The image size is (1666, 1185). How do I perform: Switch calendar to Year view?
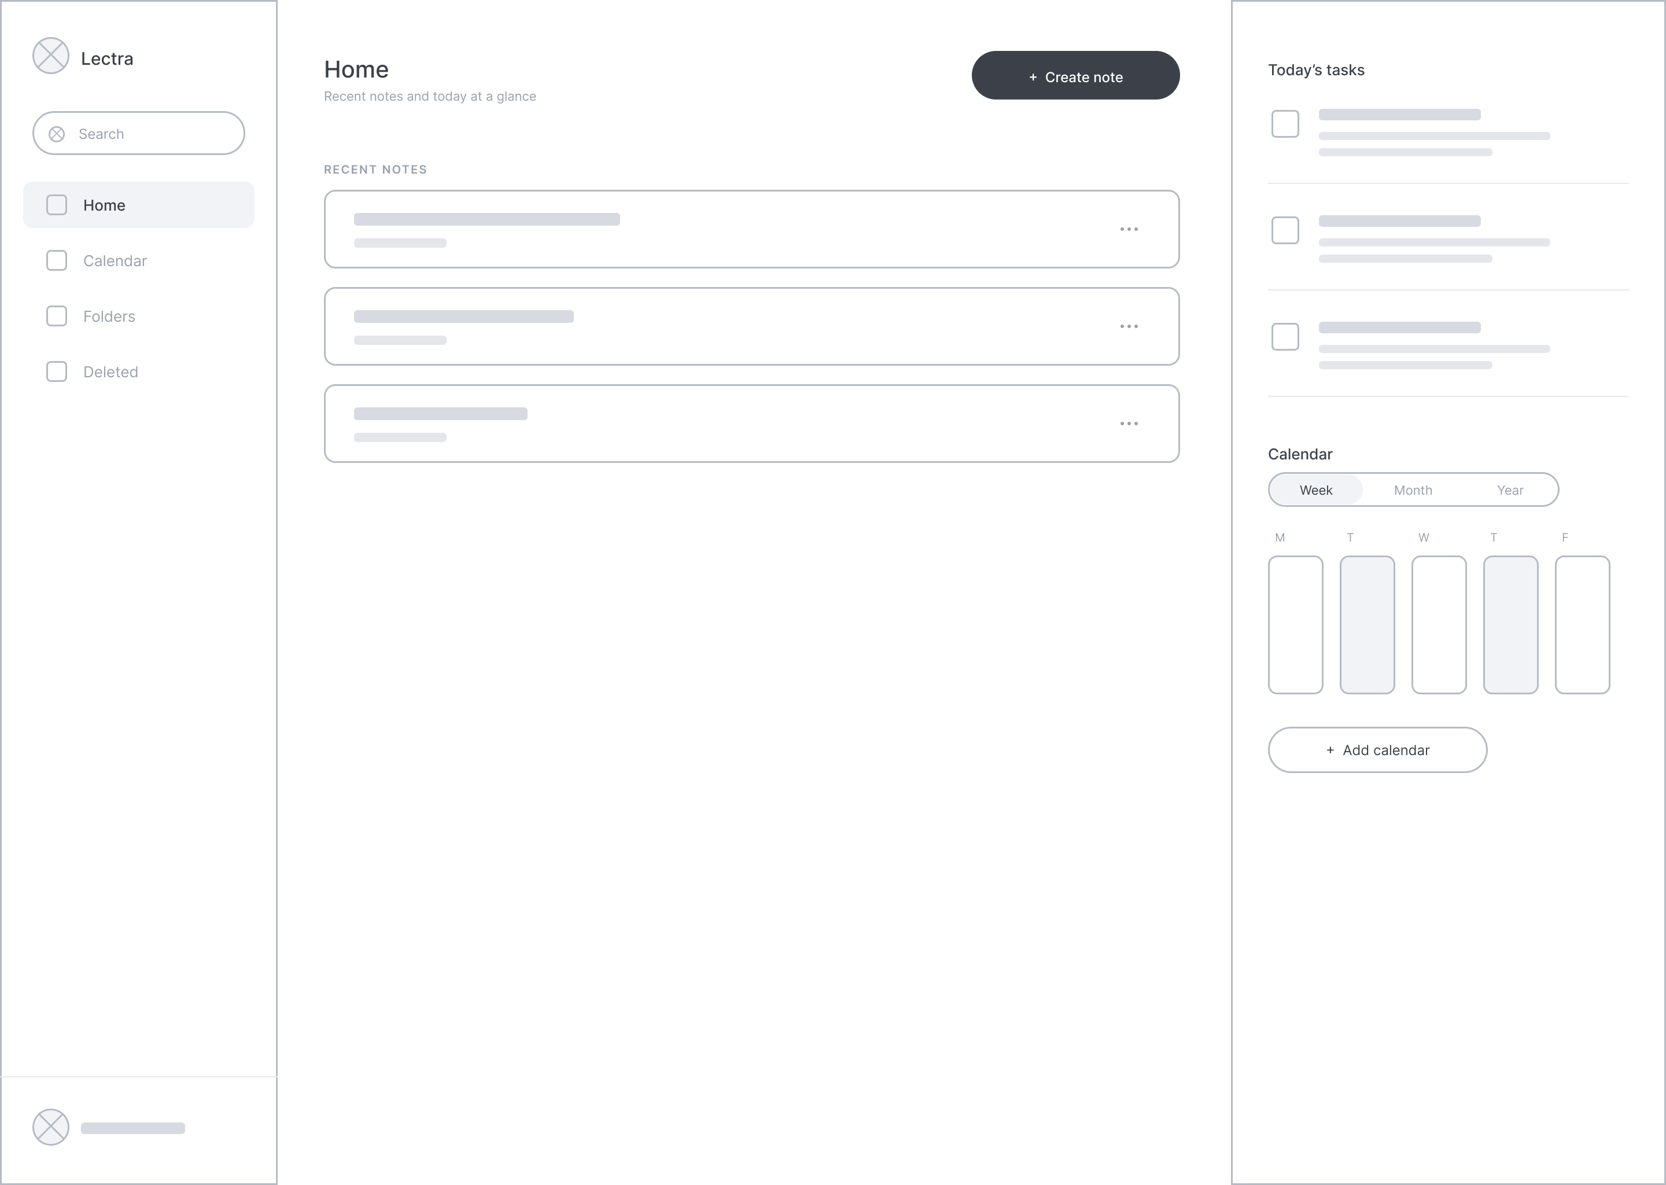(1510, 490)
